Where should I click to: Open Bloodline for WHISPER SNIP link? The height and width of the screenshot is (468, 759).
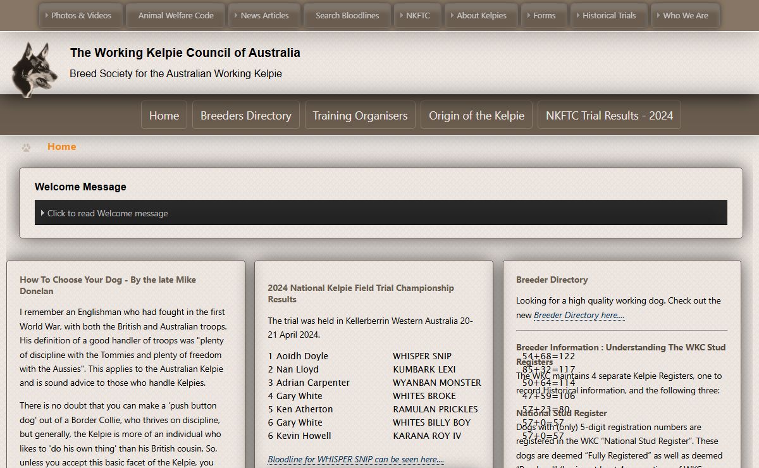tap(355, 459)
